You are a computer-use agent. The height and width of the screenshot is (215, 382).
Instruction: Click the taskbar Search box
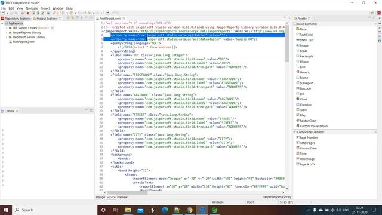(x=54, y=210)
